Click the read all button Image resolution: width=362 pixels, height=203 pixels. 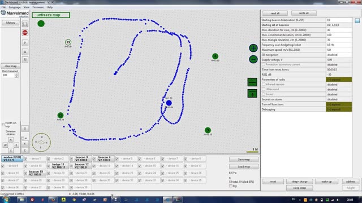click(x=275, y=14)
